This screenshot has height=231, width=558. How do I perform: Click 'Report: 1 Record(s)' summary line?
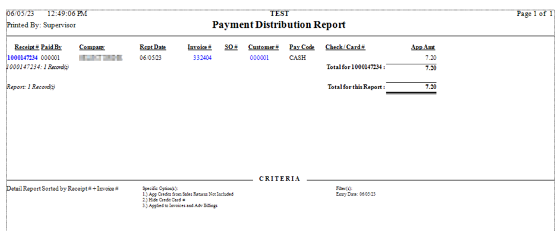(31, 87)
